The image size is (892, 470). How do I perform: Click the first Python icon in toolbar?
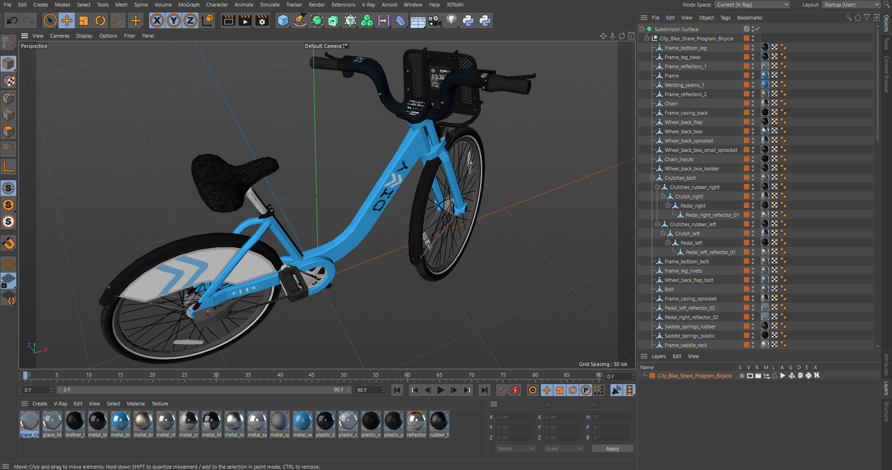pyautogui.click(x=468, y=20)
